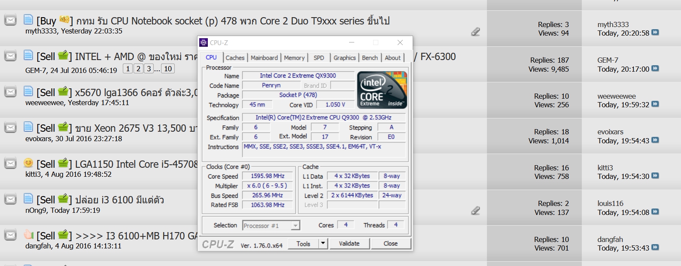
Task: Open page 2 of INTEL + AMD thread
Action: click(x=138, y=69)
